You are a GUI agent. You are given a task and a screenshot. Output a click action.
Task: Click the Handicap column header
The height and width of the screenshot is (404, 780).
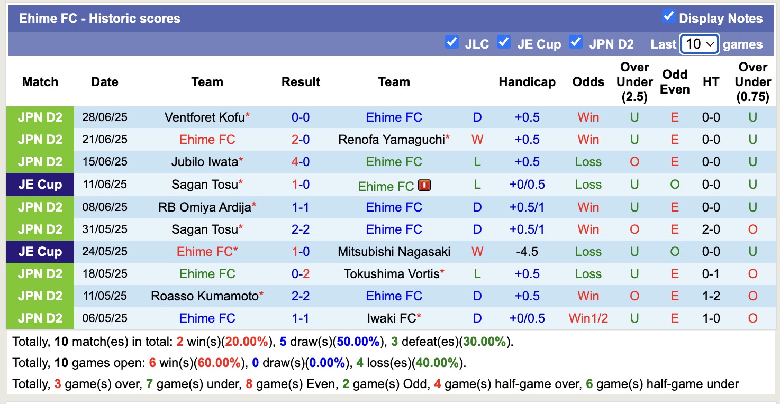coord(527,82)
